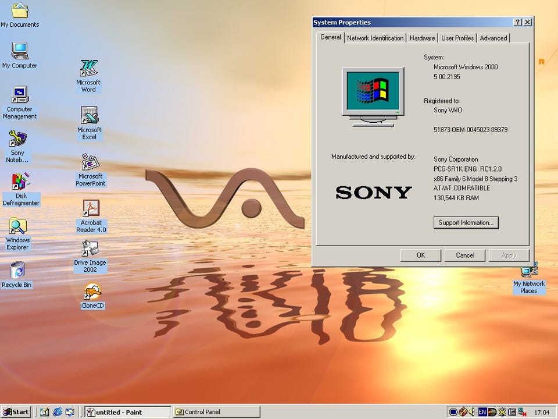558x419 pixels.
Task: Select the Microsoft Word desktop shortcut
Action: (x=88, y=76)
